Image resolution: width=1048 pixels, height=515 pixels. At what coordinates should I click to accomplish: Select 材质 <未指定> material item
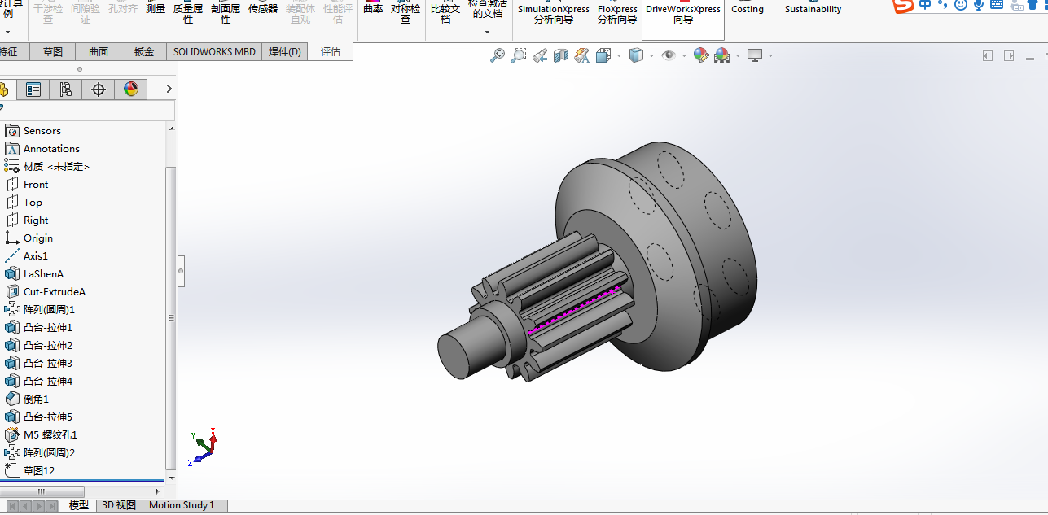[55, 167]
